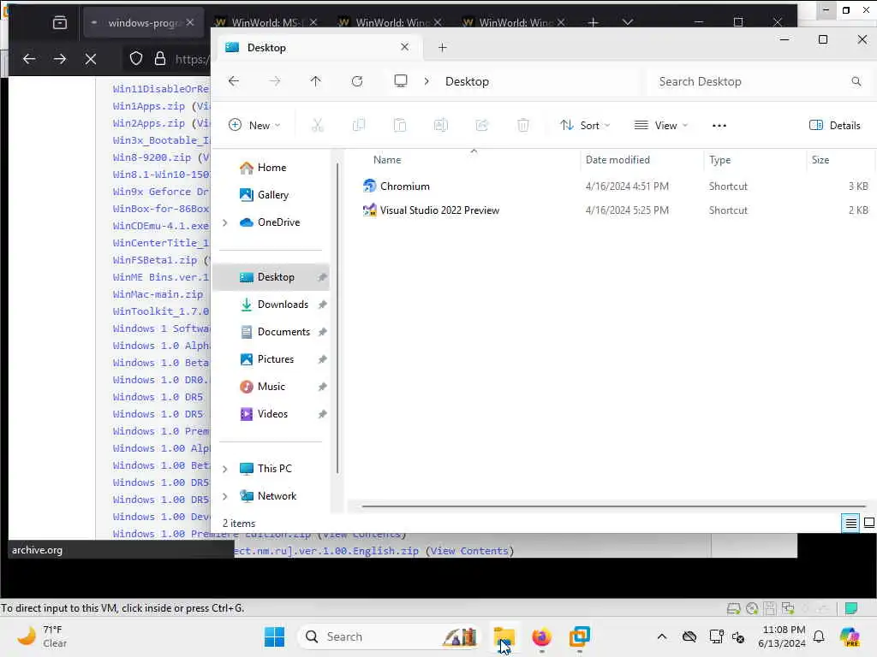Open notifications bell in taskbar
The height and width of the screenshot is (657, 877).
[x=819, y=636]
